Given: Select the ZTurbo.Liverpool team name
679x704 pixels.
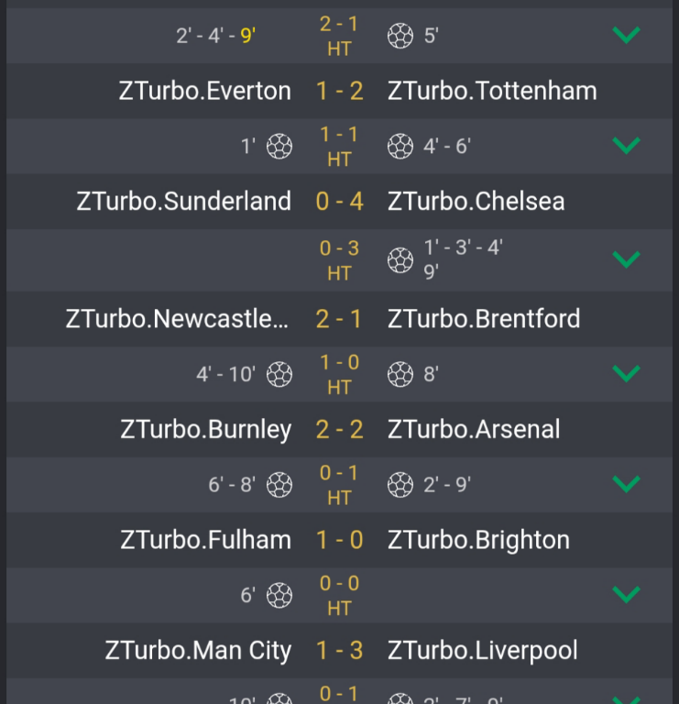Looking at the screenshot, I should click(x=483, y=651).
